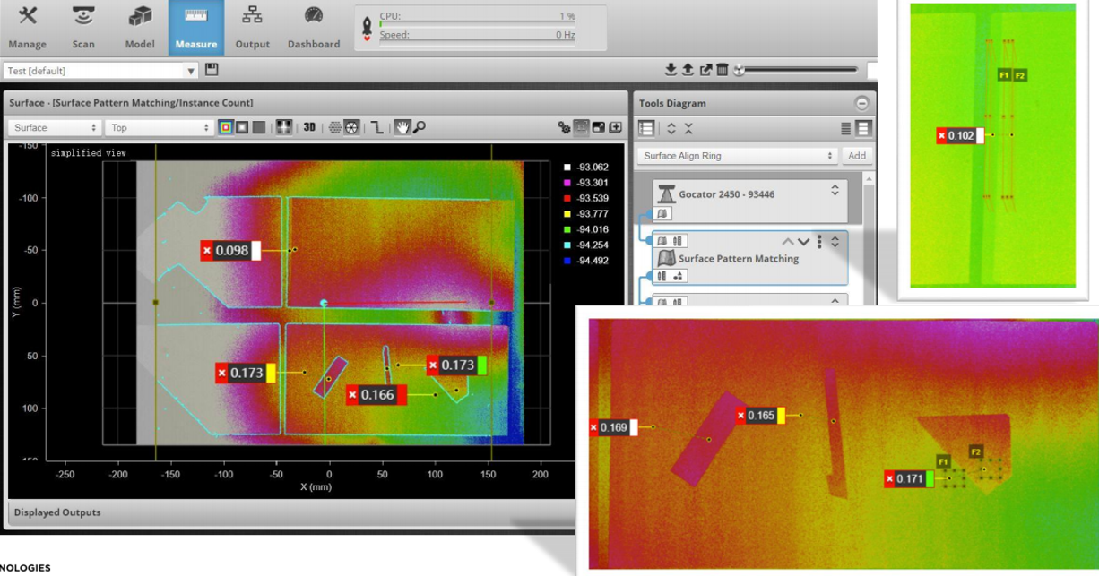Click the trash delete icon in top toolbar
Screen dimensions: 1099x576
tap(723, 70)
